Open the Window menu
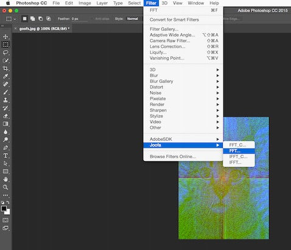The image size is (291, 250). click(196, 3)
